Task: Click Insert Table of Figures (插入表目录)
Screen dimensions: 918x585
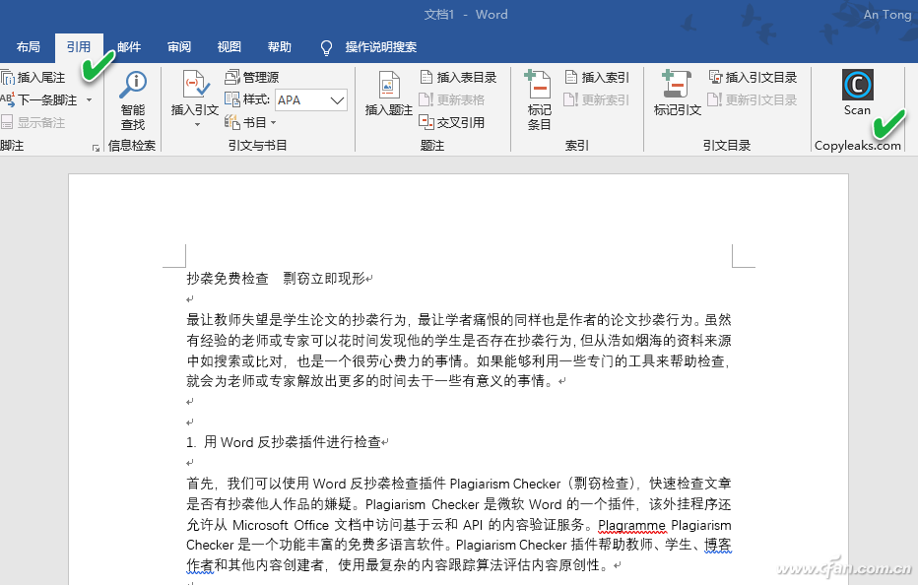Action: pyautogui.click(x=458, y=77)
